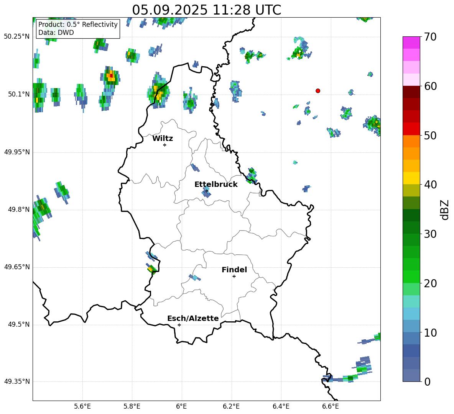454x414 pixels.
Task: Pick the yellow swatch just above 40 dBZ
Action: (411, 178)
